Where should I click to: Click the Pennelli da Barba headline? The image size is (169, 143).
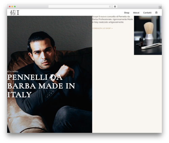tap(41, 86)
